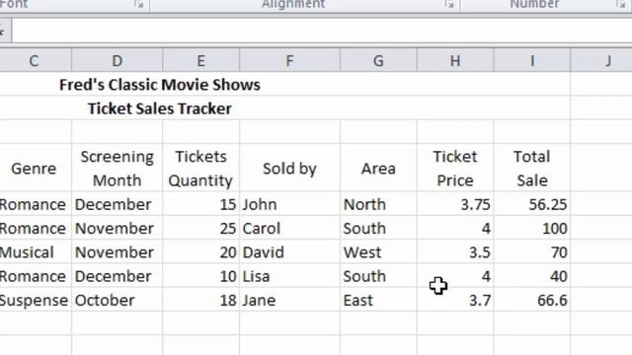The width and height of the screenshot is (632, 355).
Task: Select column I header
Action: [532, 61]
